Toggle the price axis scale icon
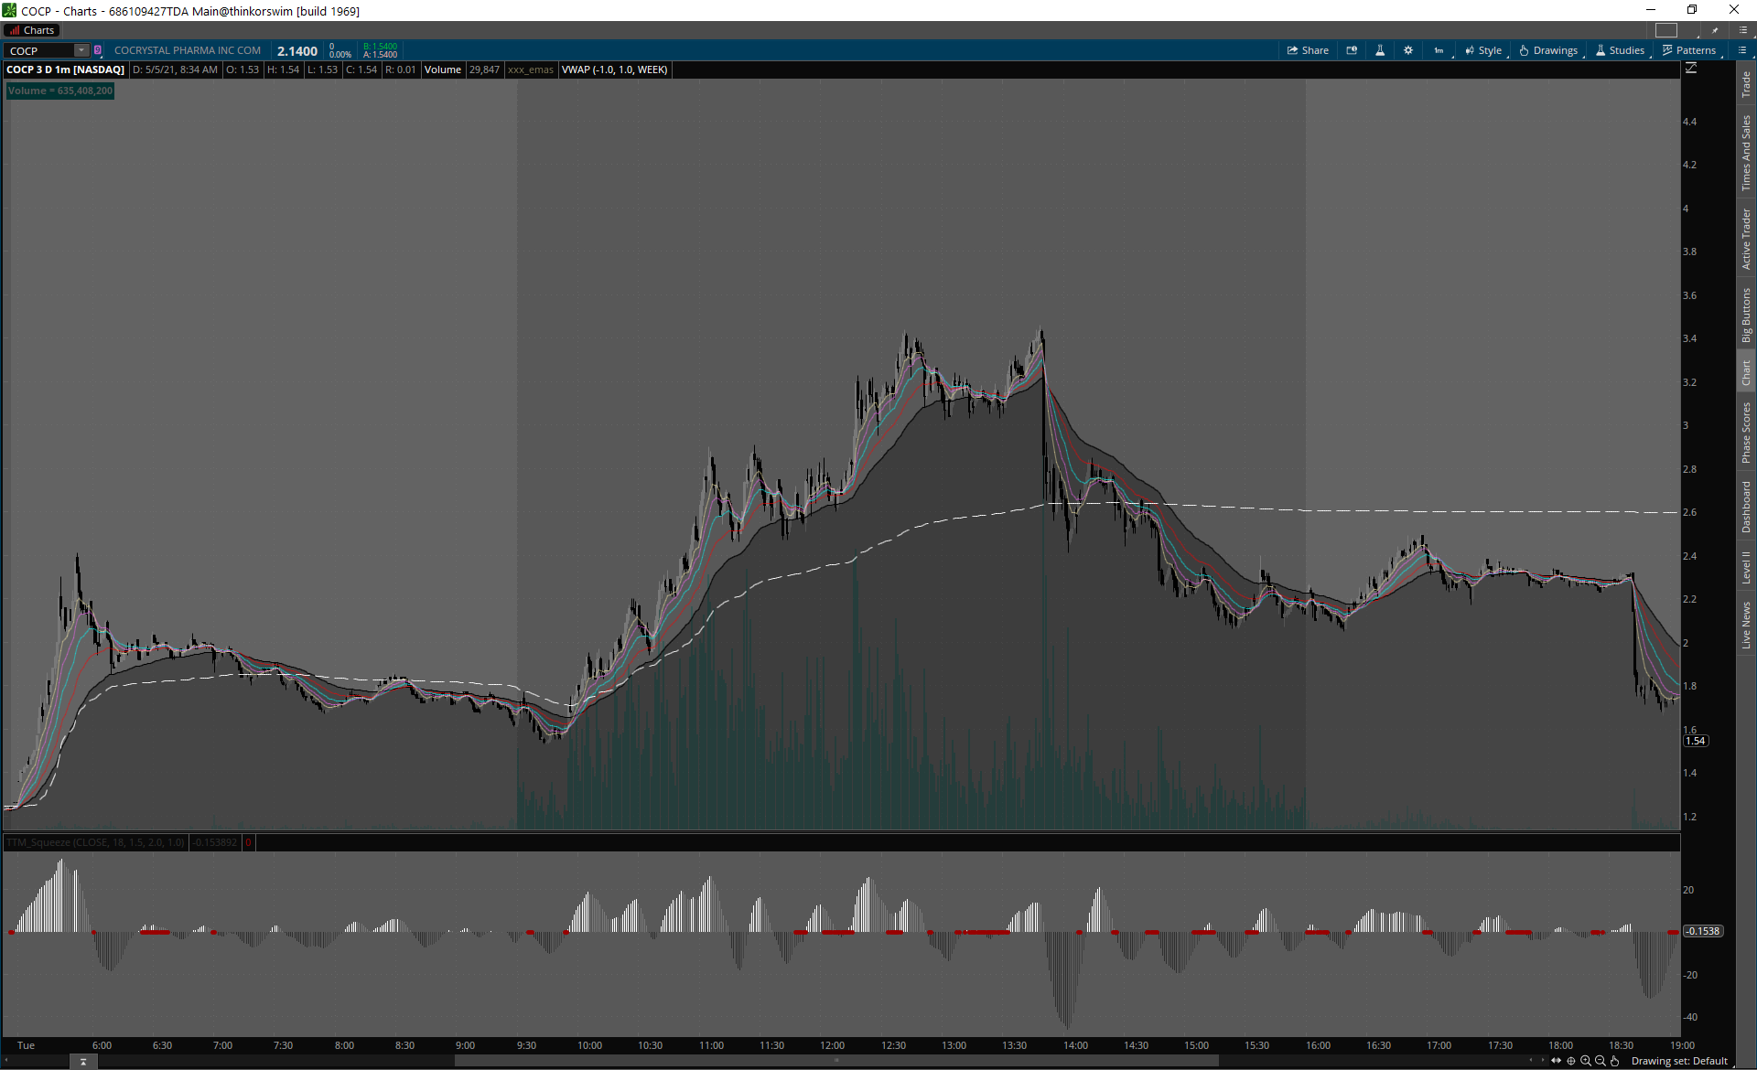This screenshot has height=1070, width=1757. coord(1691,69)
